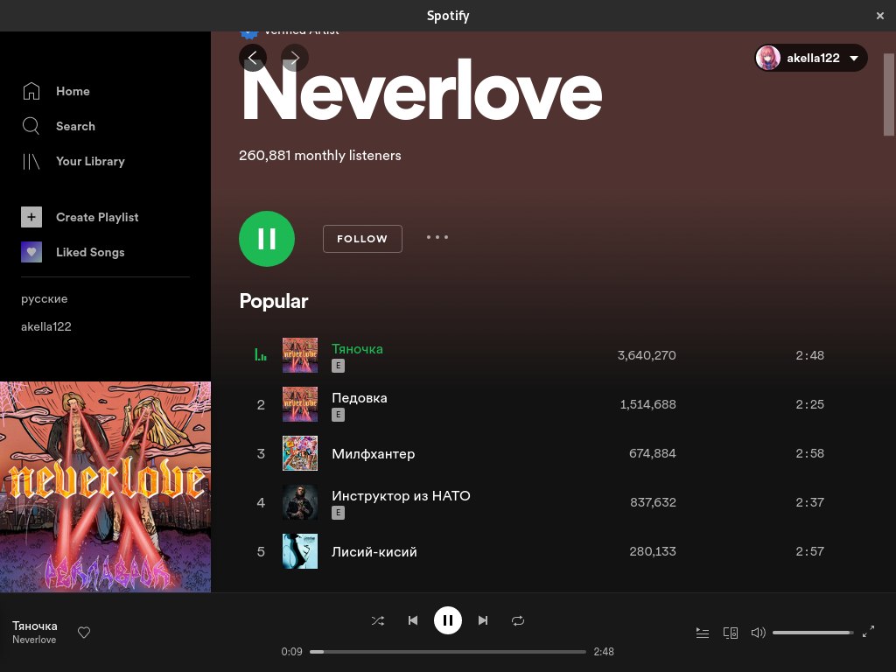Click the Милфхантер album cover
896x672 pixels.
click(300, 454)
